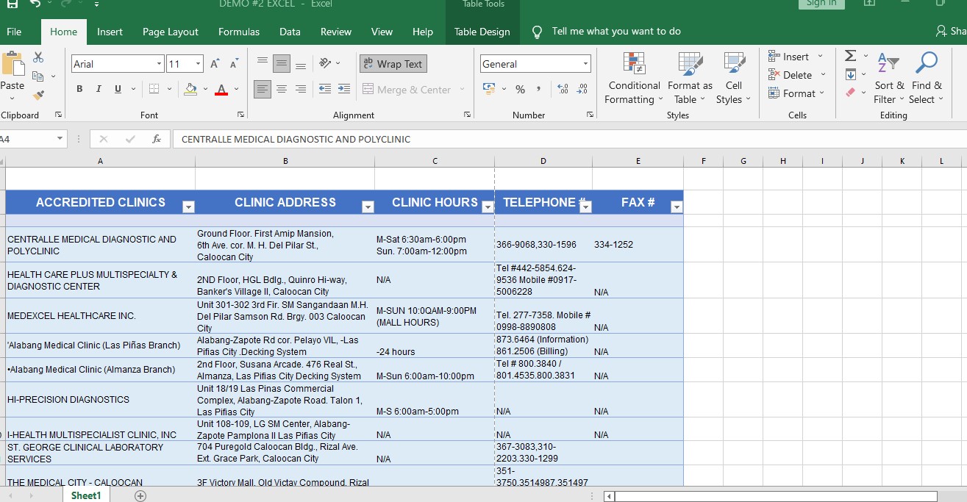Screen dimensions: 967x502
Task: Switch to the Data tab
Action: tap(290, 32)
